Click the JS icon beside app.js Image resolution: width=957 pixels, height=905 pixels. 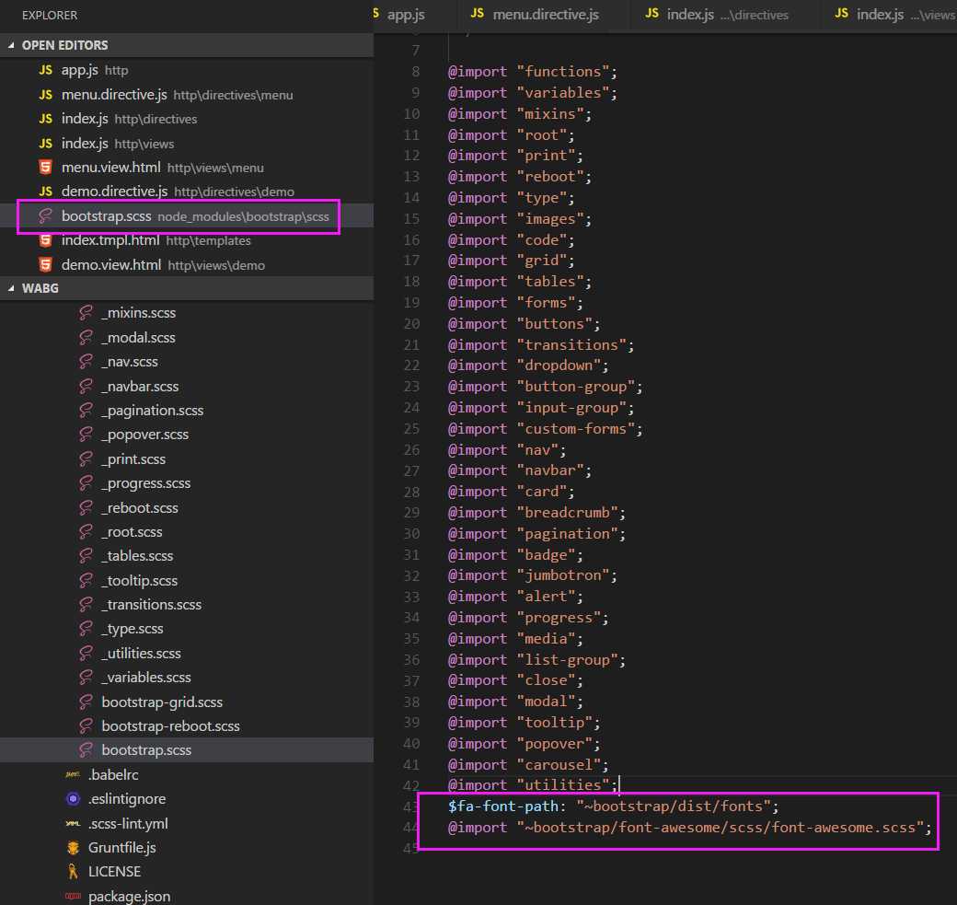click(x=46, y=70)
